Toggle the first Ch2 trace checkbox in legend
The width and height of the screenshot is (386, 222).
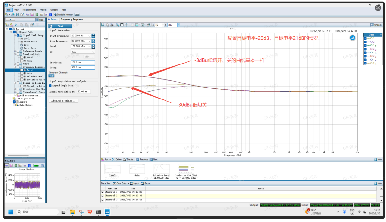click(365, 42)
